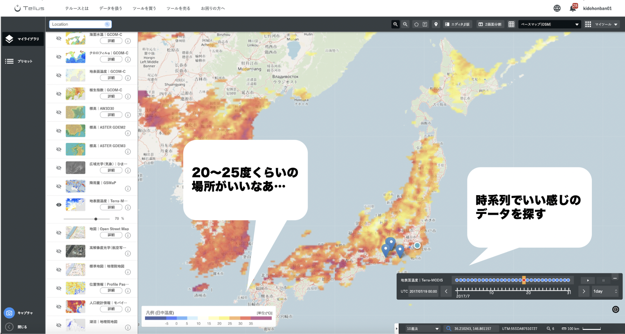Open info icon for 湖沼 地理院地図 layer

click(128, 327)
